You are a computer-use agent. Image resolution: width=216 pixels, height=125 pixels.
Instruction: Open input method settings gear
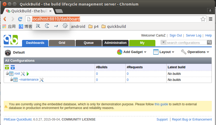[x=65, y=26]
